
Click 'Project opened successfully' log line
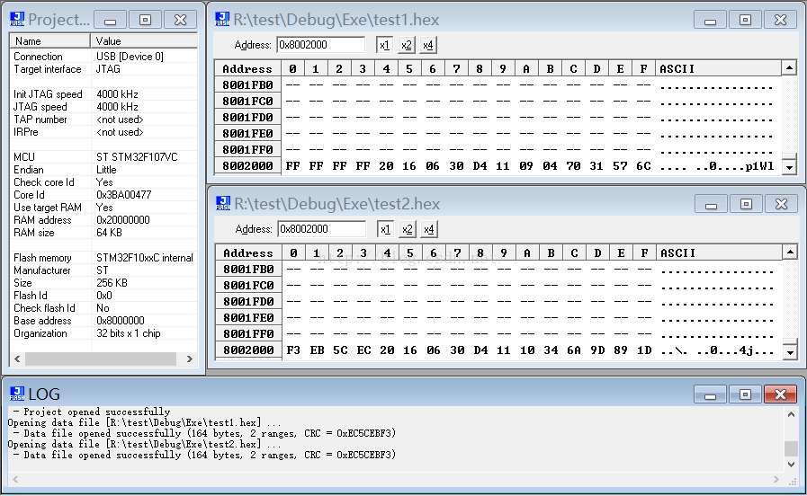tap(92, 412)
